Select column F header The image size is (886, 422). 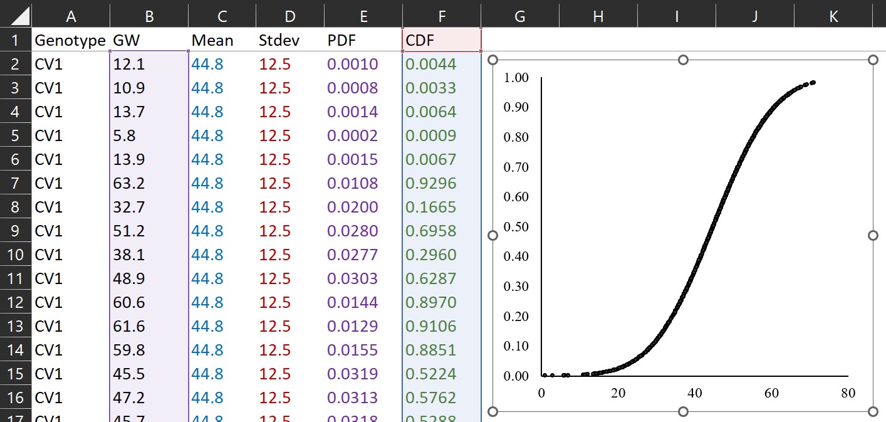pos(442,16)
